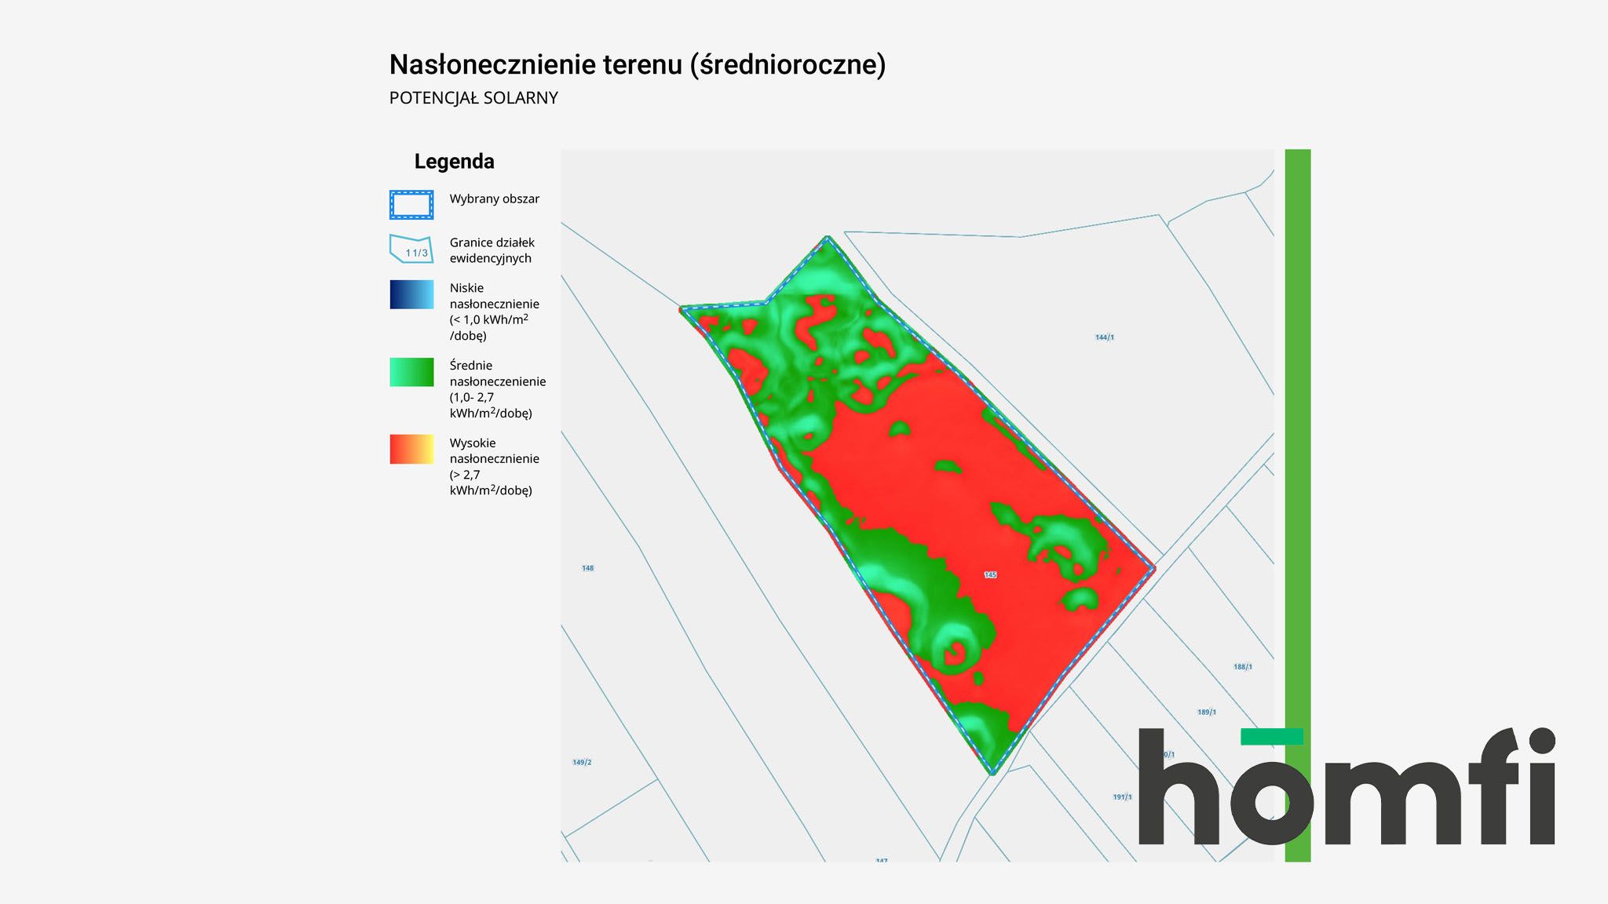Expand the Legenda panel
Image resolution: width=1608 pixels, height=904 pixels.
click(x=455, y=162)
